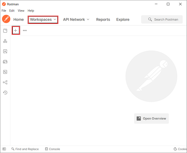The height and width of the screenshot is (153, 187).
Task: Open the Edit menu
Action: (12, 11)
